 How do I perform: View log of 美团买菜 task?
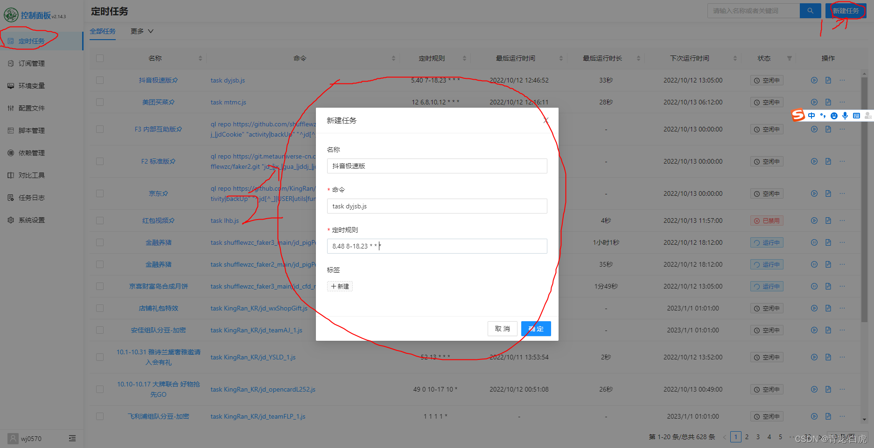(x=828, y=102)
